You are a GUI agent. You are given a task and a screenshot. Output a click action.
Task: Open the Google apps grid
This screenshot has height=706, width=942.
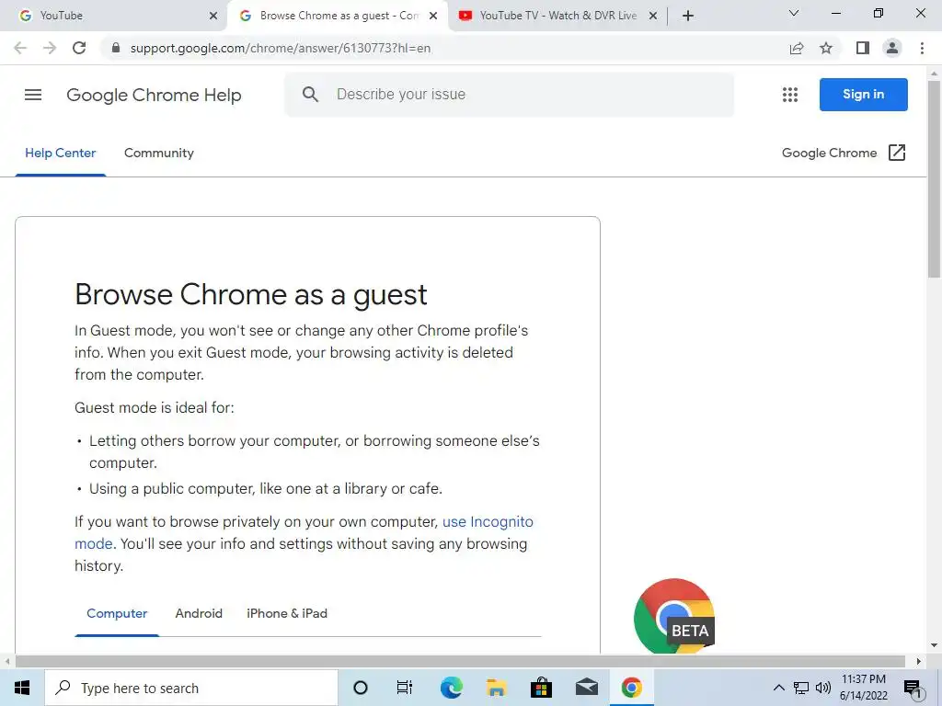[790, 95]
